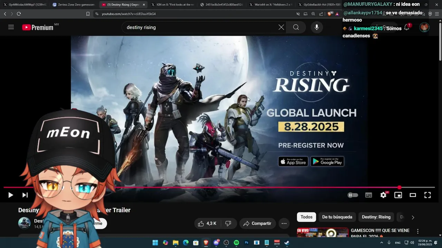
Task: Switch to the IGN on X tab
Action: point(172,4)
